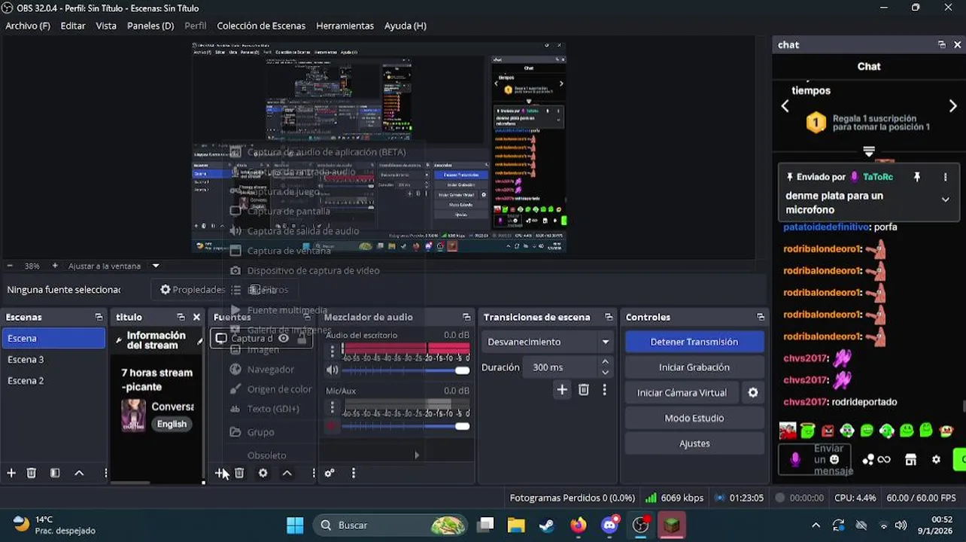Move selected scene up in Escenas
Image resolution: width=966 pixels, height=542 pixels.
(79, 473)
